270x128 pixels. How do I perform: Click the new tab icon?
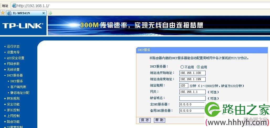pyautogui.click(x=50, y=13)
